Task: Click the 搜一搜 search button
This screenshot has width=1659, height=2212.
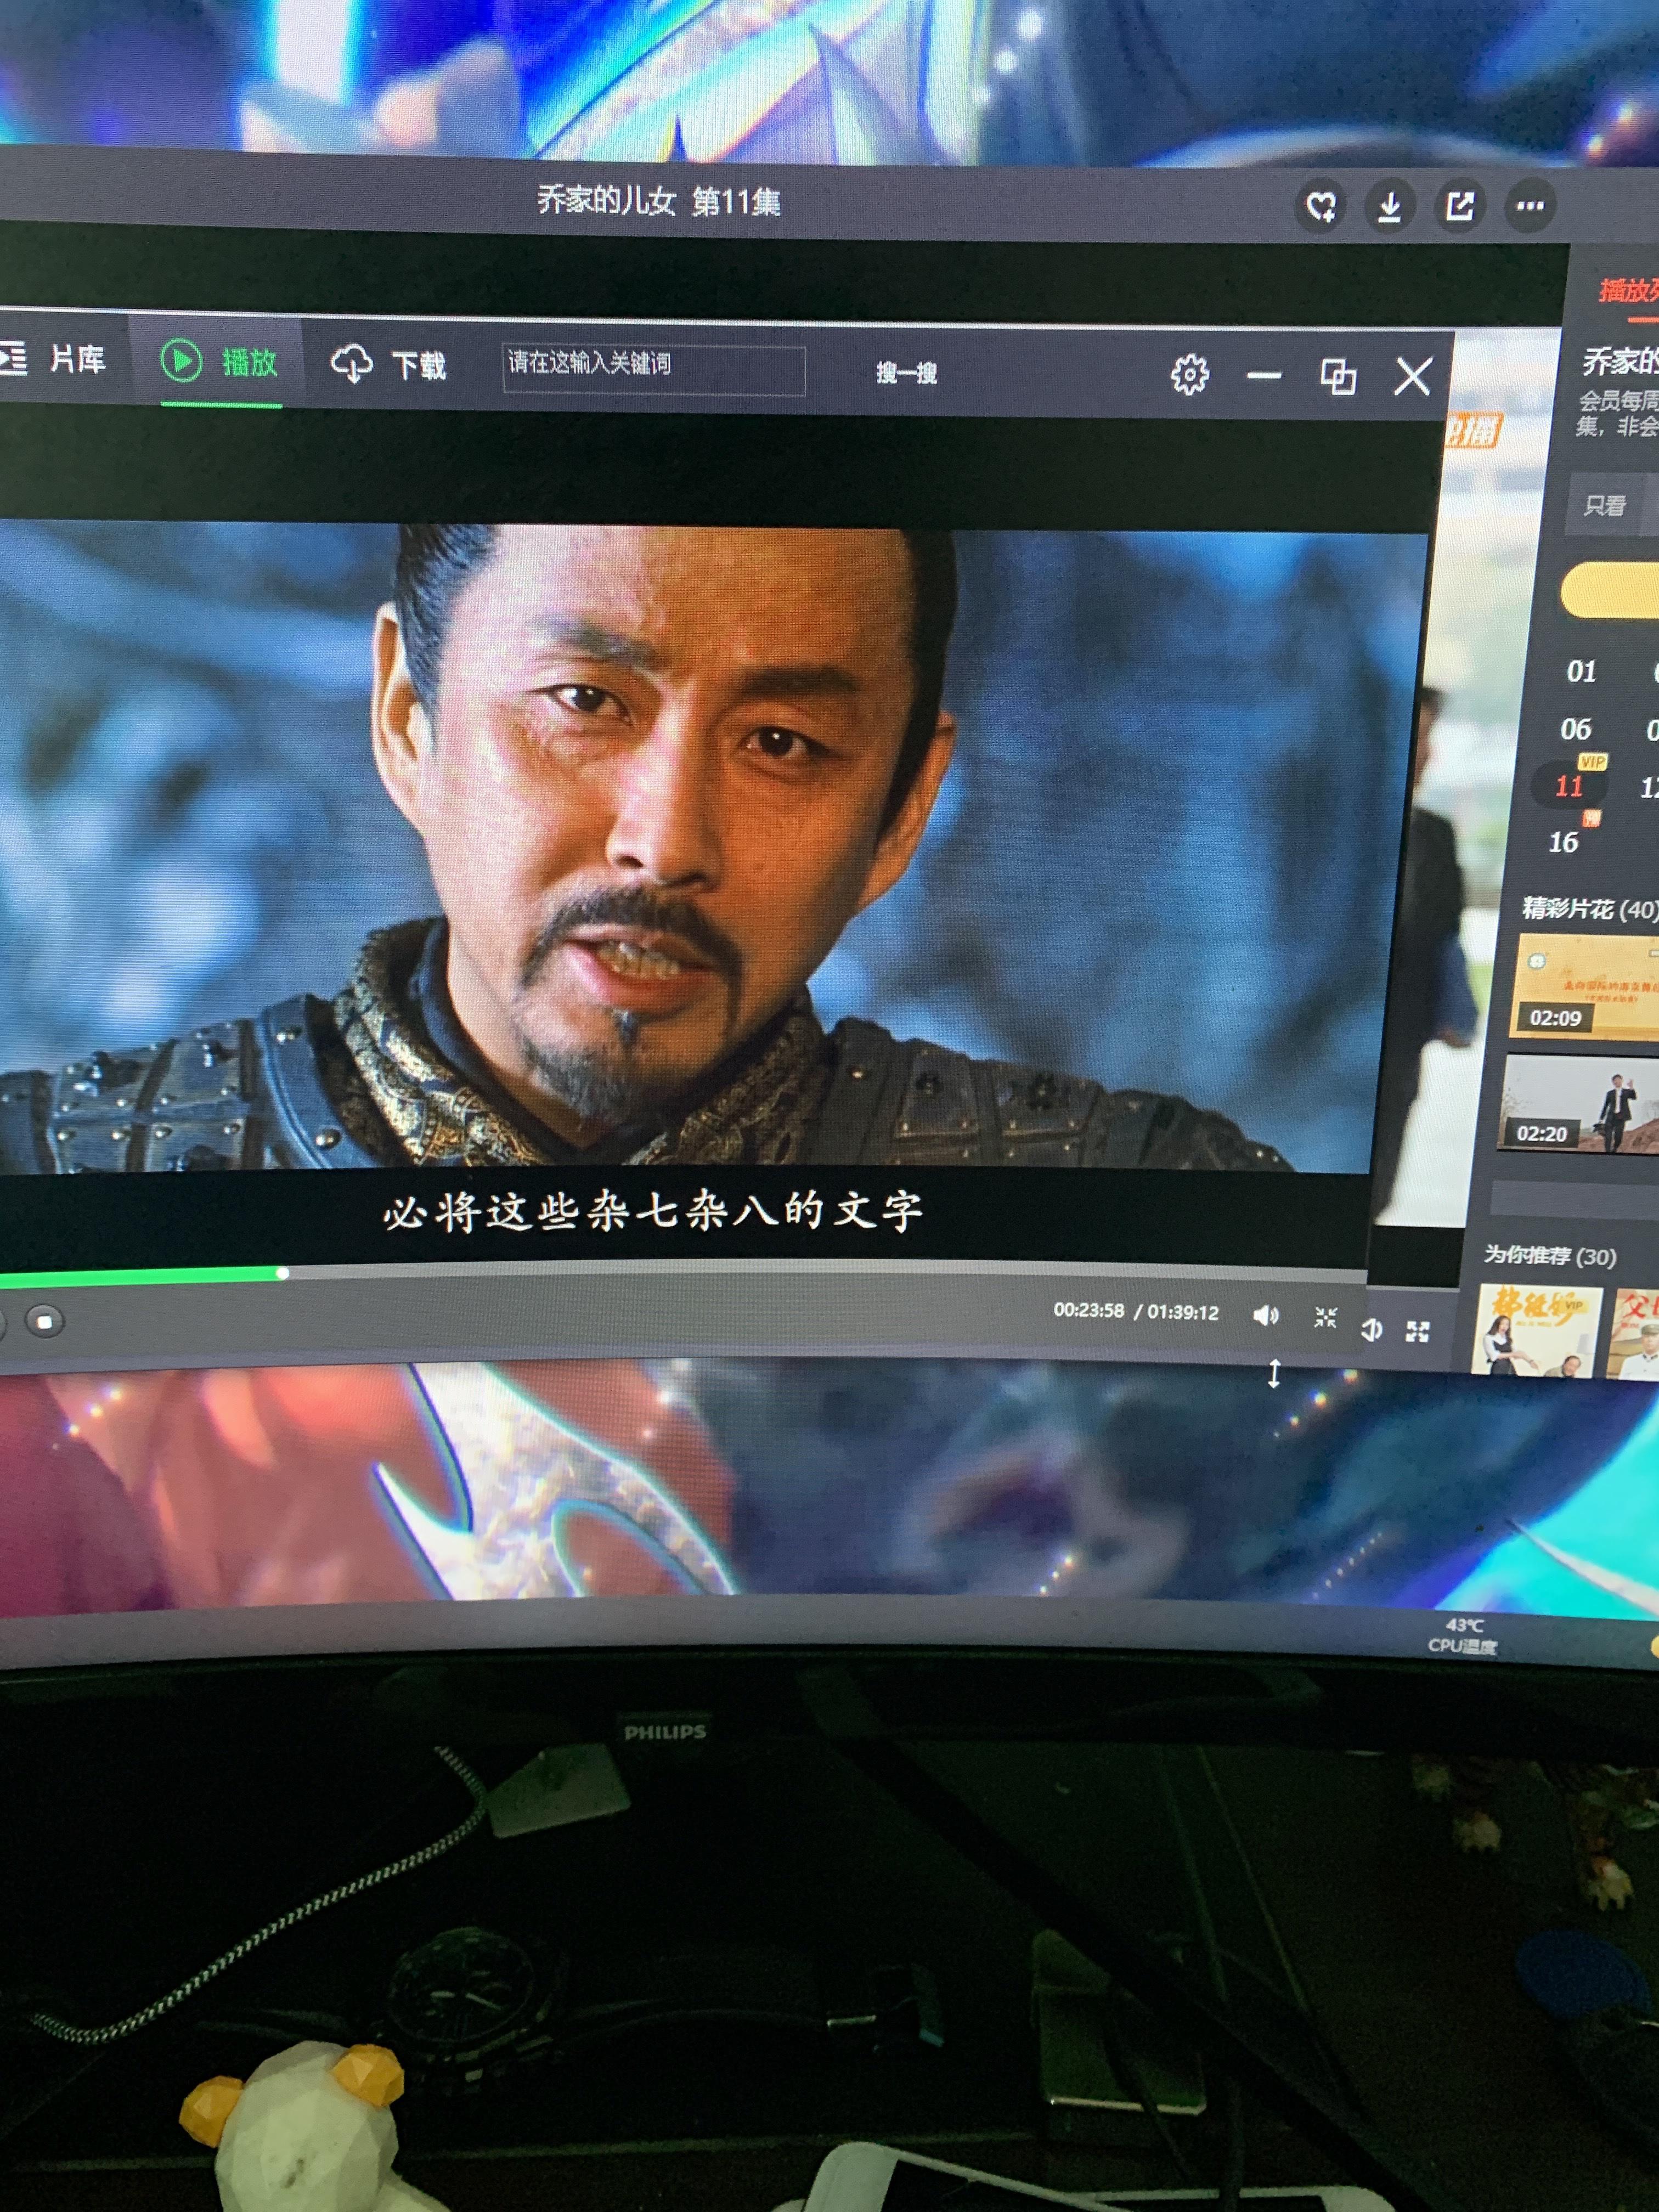Action: 906,373
